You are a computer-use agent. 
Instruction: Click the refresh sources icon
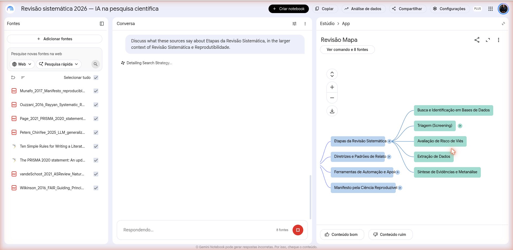[13, 78]
